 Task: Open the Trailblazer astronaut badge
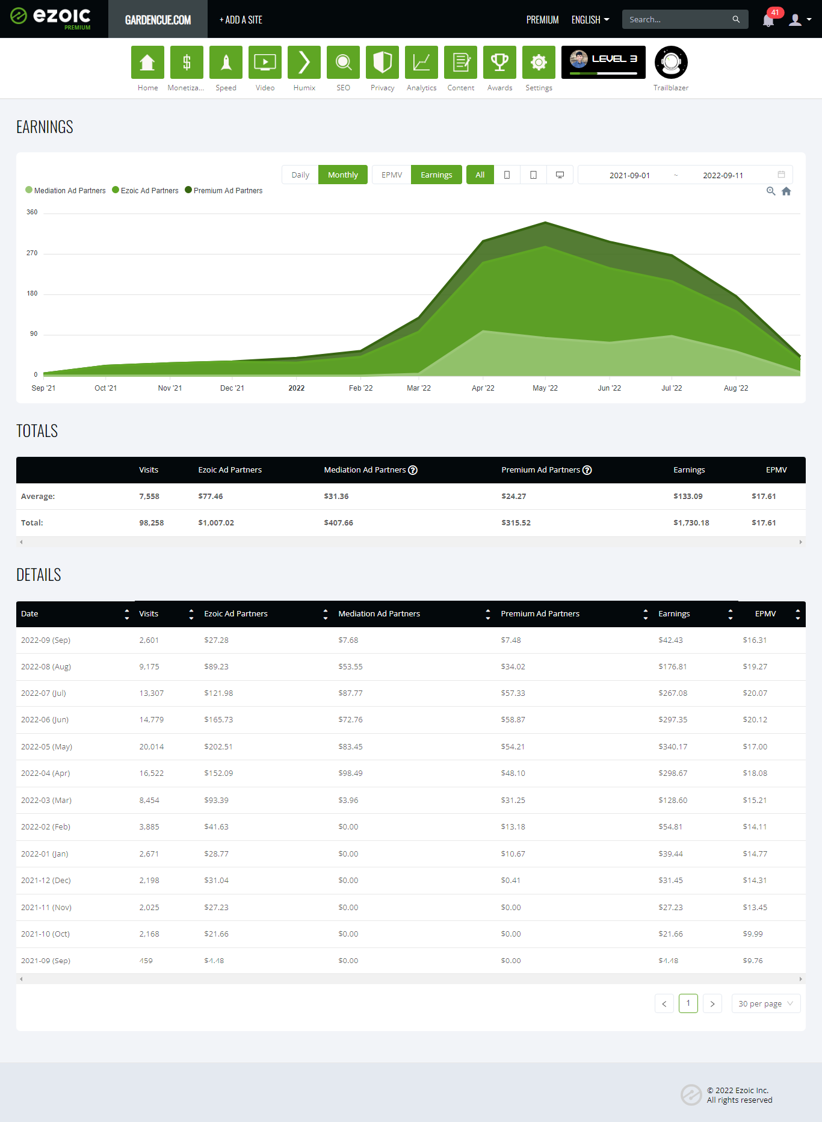671,62
